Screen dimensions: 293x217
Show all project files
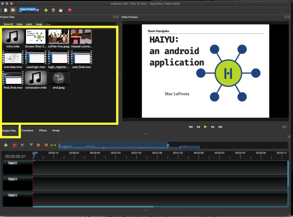pyautogui.click(x=8, y=24)
